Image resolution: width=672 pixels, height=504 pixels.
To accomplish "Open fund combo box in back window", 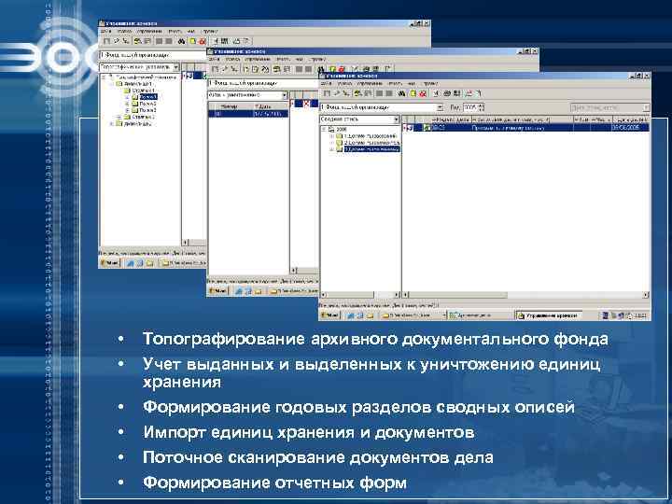I will coord(153,55).
